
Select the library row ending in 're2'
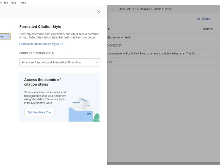163,61
